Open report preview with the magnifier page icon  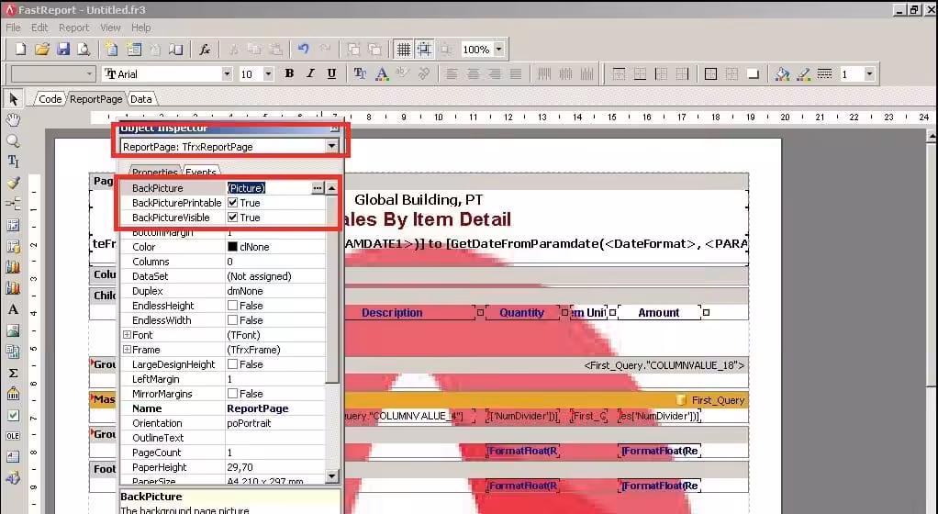tap(84, 50)
